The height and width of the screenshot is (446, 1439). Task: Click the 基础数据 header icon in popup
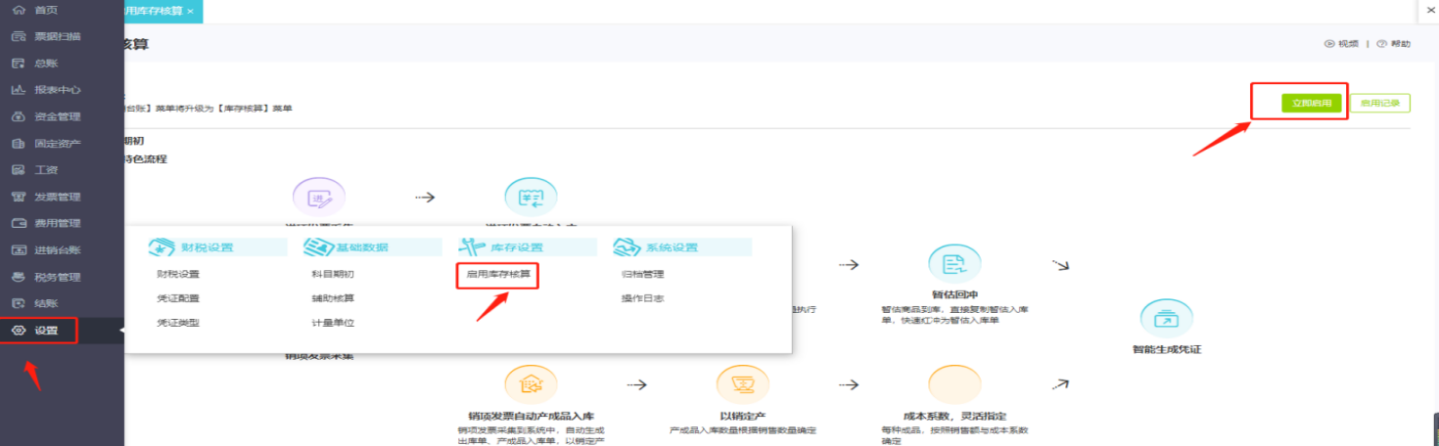[x=318, y=246]
